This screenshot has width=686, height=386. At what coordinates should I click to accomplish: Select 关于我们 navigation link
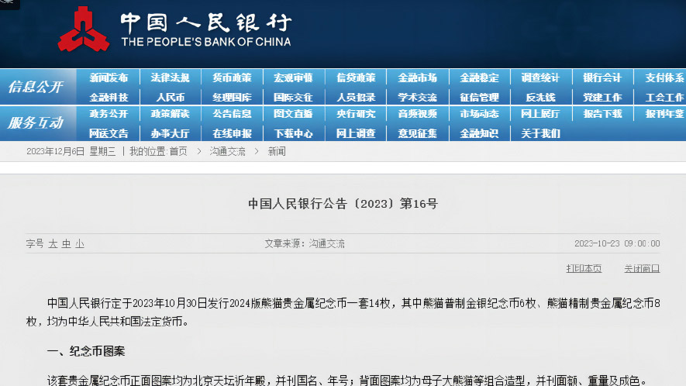(x=540, y=133)
